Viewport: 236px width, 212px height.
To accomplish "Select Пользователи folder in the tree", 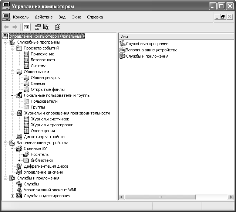I will (x=44, y=101).
